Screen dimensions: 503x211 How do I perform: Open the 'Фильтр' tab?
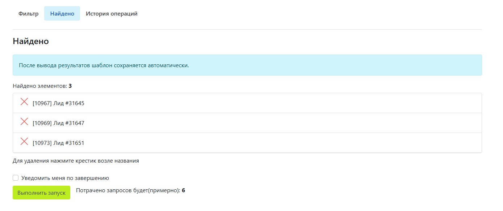(x=28, y=14)
